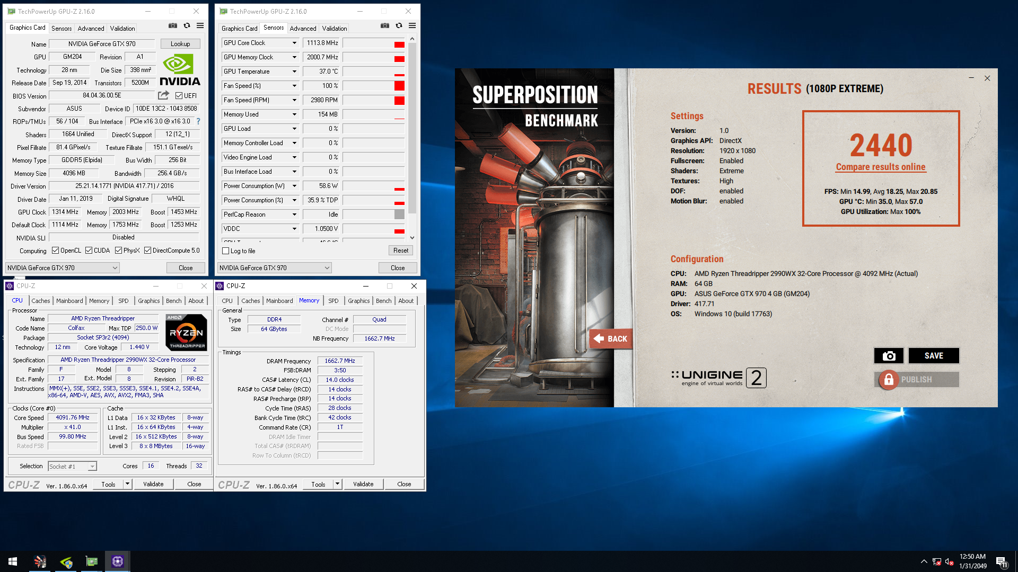Viewport: 1018px width, 572px height.
Task: Click Reset button in GPU-Z Sensors
Action: click(401, 251)
